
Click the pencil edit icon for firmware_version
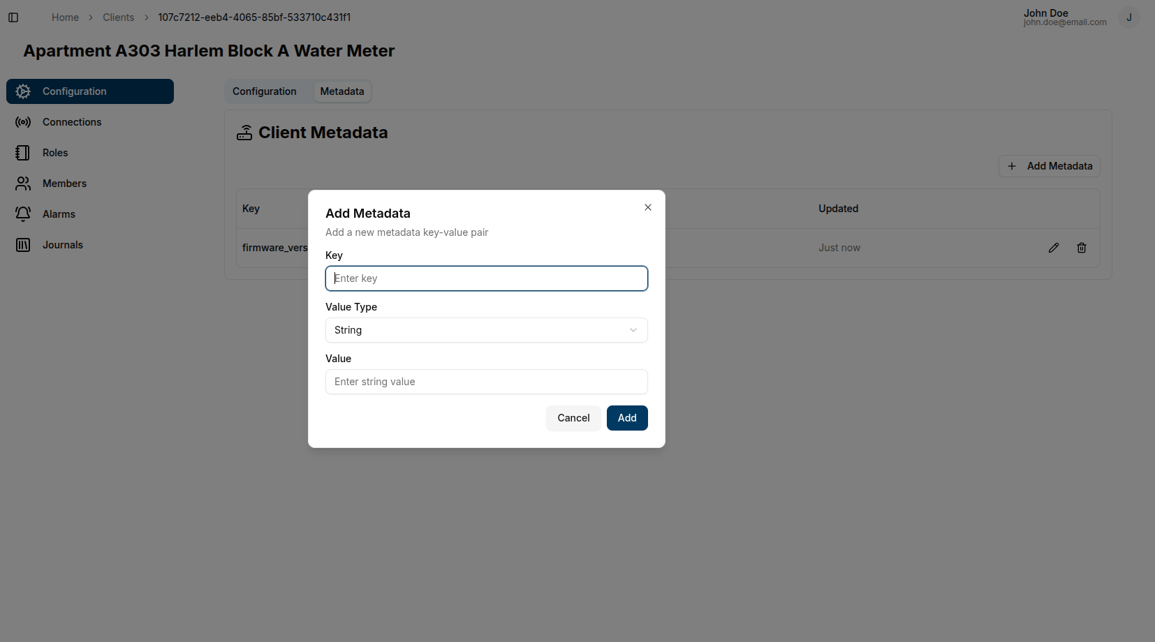pos(1053,248)
